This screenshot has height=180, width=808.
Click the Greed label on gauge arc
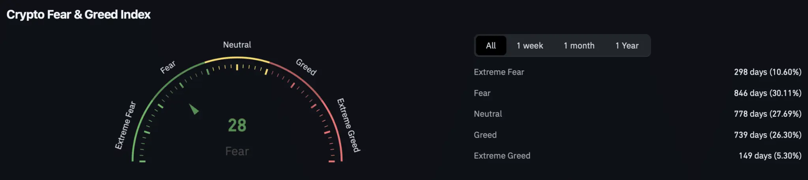coord(306,67)
